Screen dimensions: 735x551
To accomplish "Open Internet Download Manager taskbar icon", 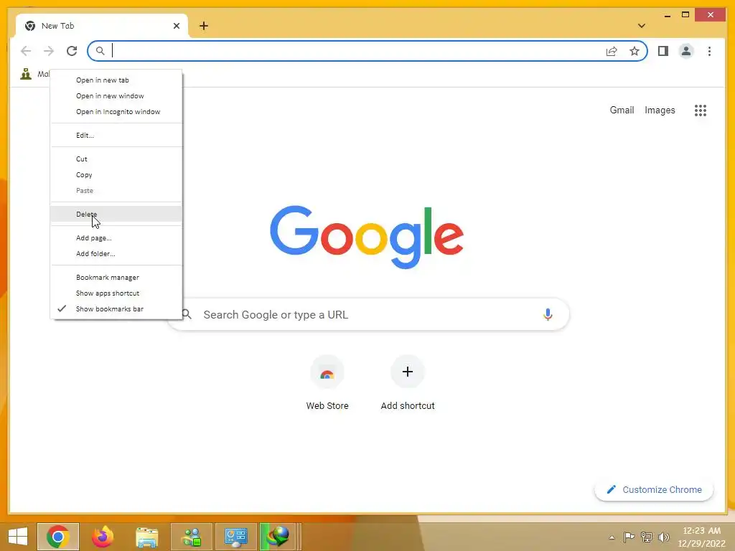I will (278, 537).
